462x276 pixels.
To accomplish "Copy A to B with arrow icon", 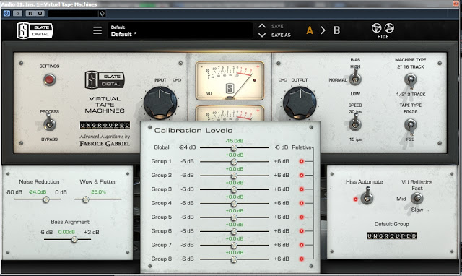I will (x=323, y=30).
